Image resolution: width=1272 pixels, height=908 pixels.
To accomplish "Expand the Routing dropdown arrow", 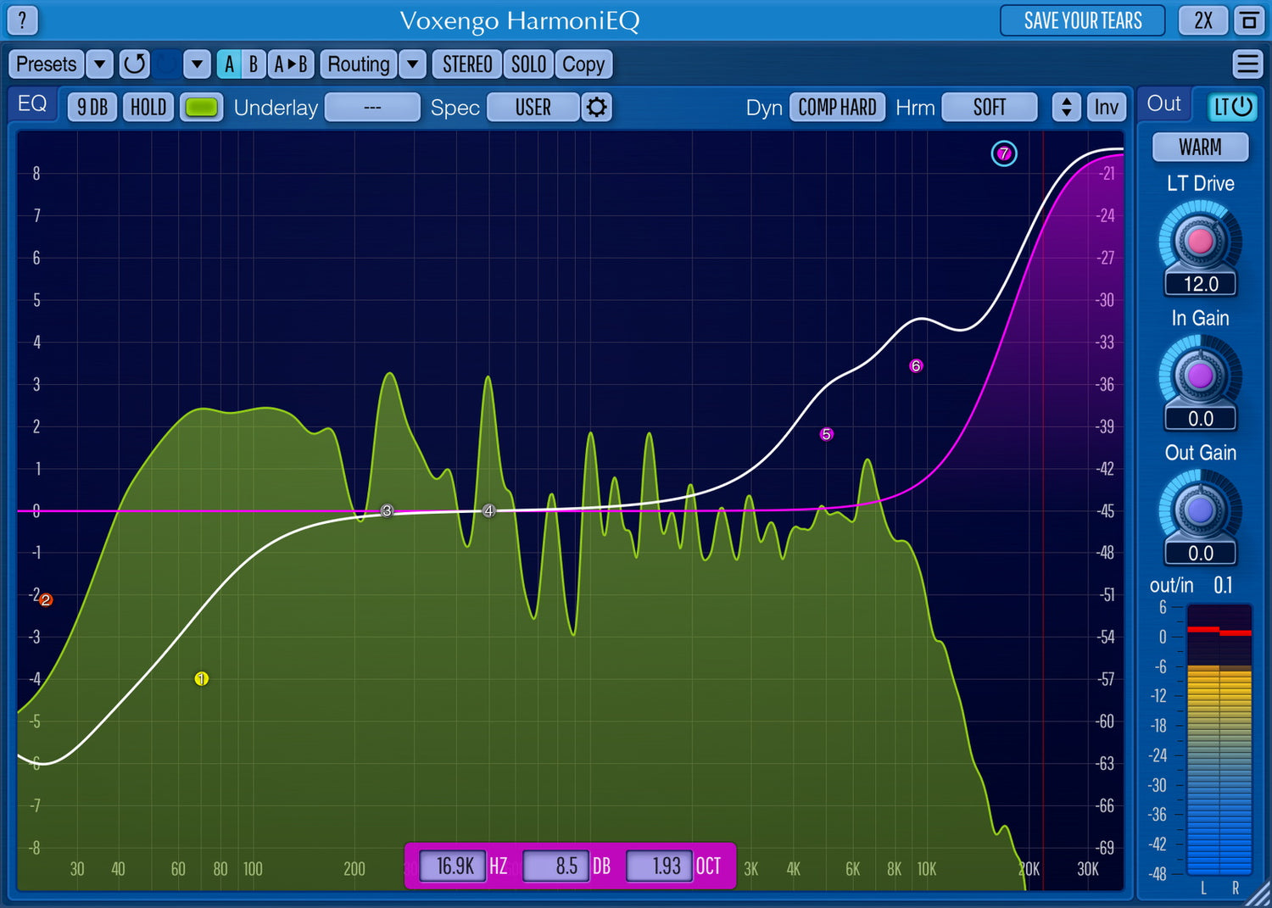I will click(x=412, y=64).
